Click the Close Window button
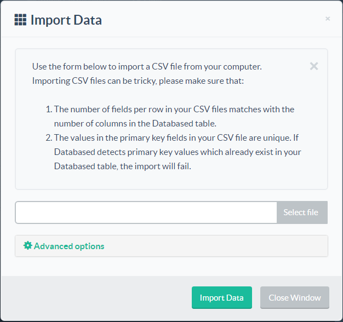Viewport: 343px width, 322px height. pos(295,297)
